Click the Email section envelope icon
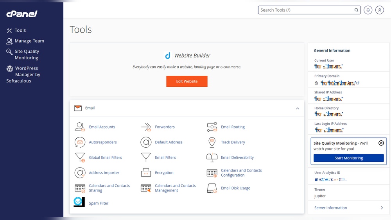Screen dimensions: 391x220 coord(78,108)
